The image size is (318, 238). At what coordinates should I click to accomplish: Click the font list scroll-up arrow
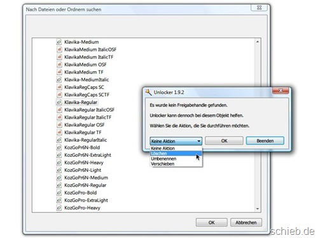(258, 42)
